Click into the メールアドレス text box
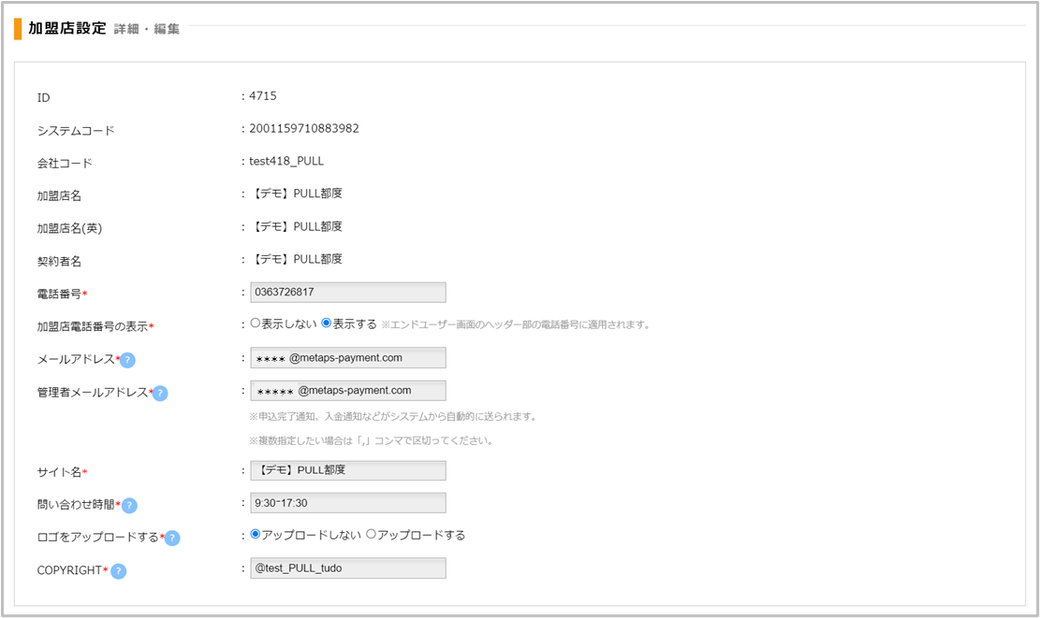 (347, 358)
